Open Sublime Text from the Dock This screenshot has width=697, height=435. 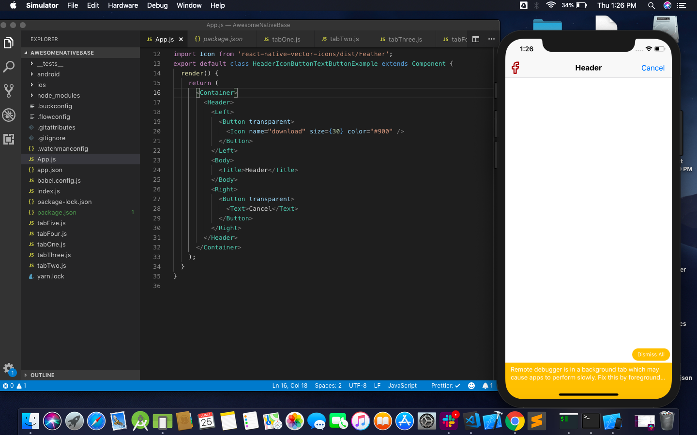(537, 421)
